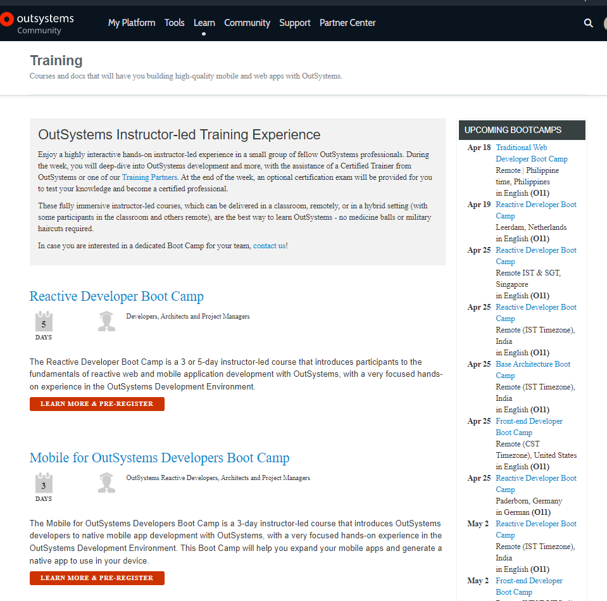
Task: Click the audience icon under Mobile Boot Camp
Action: [106, 483]
